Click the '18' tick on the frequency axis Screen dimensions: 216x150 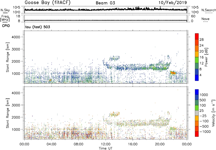18,16
